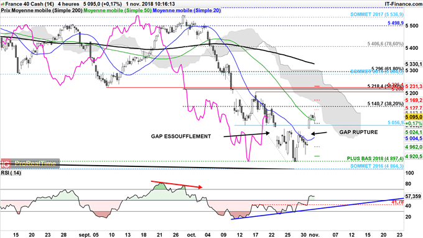The image size is (423, 238).
Task: Click the GAP RUPTURE annotation text
Action: [x=358, y=132]
